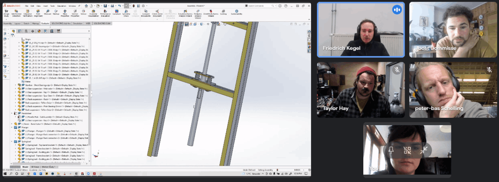Viewport: 499px width, 182px height.
Task: Launch FloXpress Analysis Wizard
Action: (197, 14)
